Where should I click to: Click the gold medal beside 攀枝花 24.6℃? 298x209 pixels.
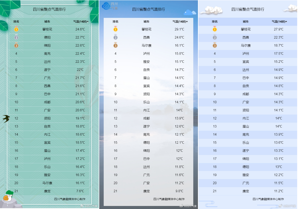pyautogui.click(x=16, y=29)
